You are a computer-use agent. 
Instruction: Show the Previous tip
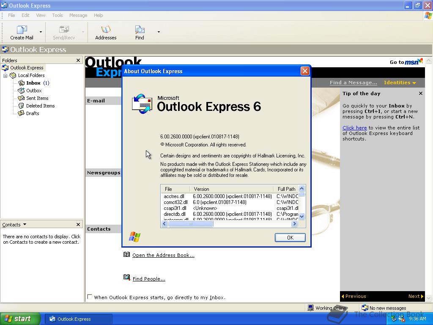(354, 296)
